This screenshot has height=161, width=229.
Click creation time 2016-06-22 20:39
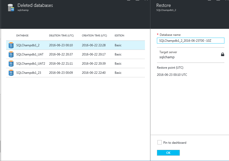click(x=94, y=64)
